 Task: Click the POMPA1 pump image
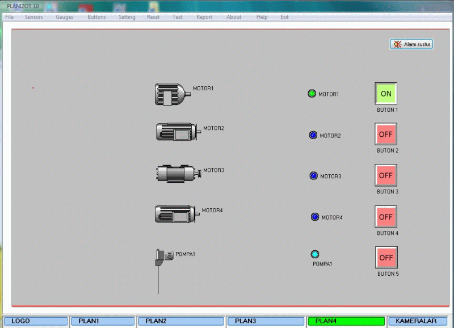tap(165, 271)
